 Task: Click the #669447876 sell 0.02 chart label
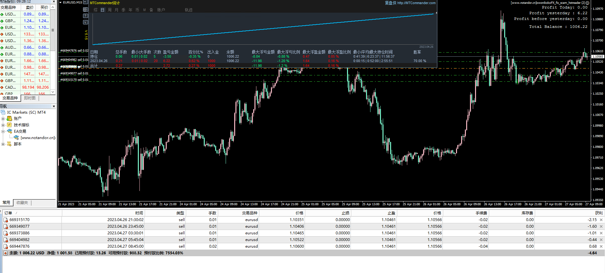[x=74, y=51]
